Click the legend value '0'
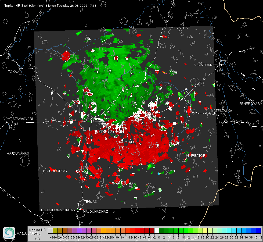263x242 pixels. pos(159,237)
